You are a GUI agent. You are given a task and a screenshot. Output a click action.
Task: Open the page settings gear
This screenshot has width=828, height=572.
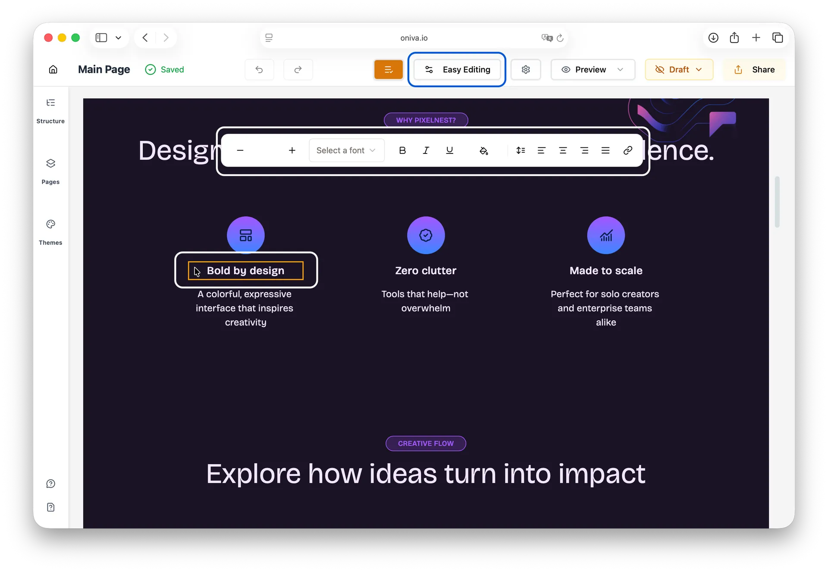(526, 69)
